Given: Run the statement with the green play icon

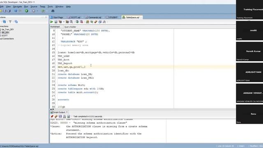Looking at the screenshot, I should (51, 22).
